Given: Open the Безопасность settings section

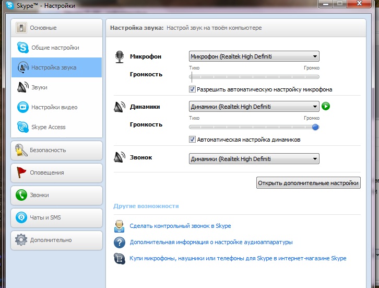Looking at the screenshot, I should (x=56, y=151).
